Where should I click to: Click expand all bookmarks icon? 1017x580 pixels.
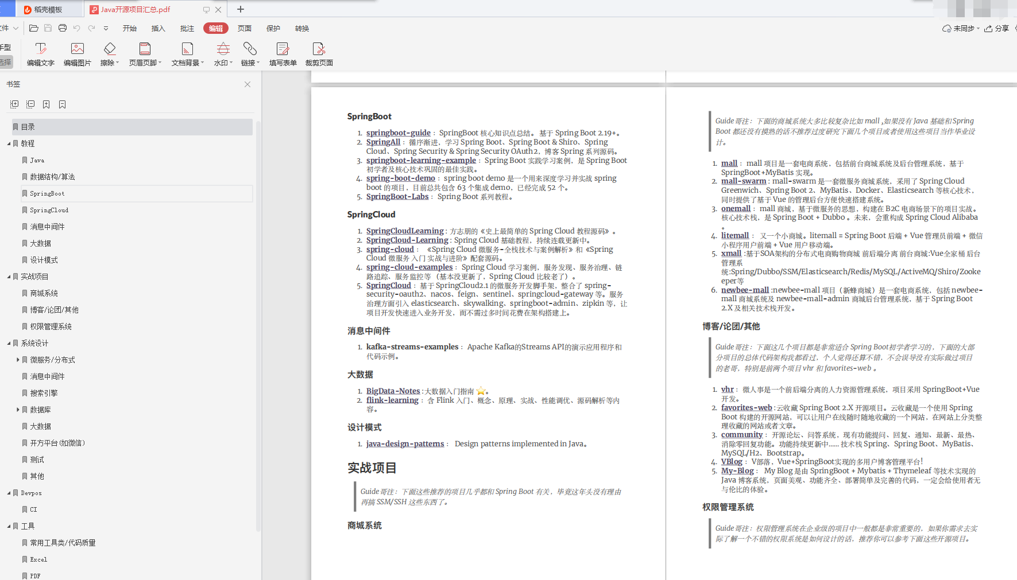14,104
